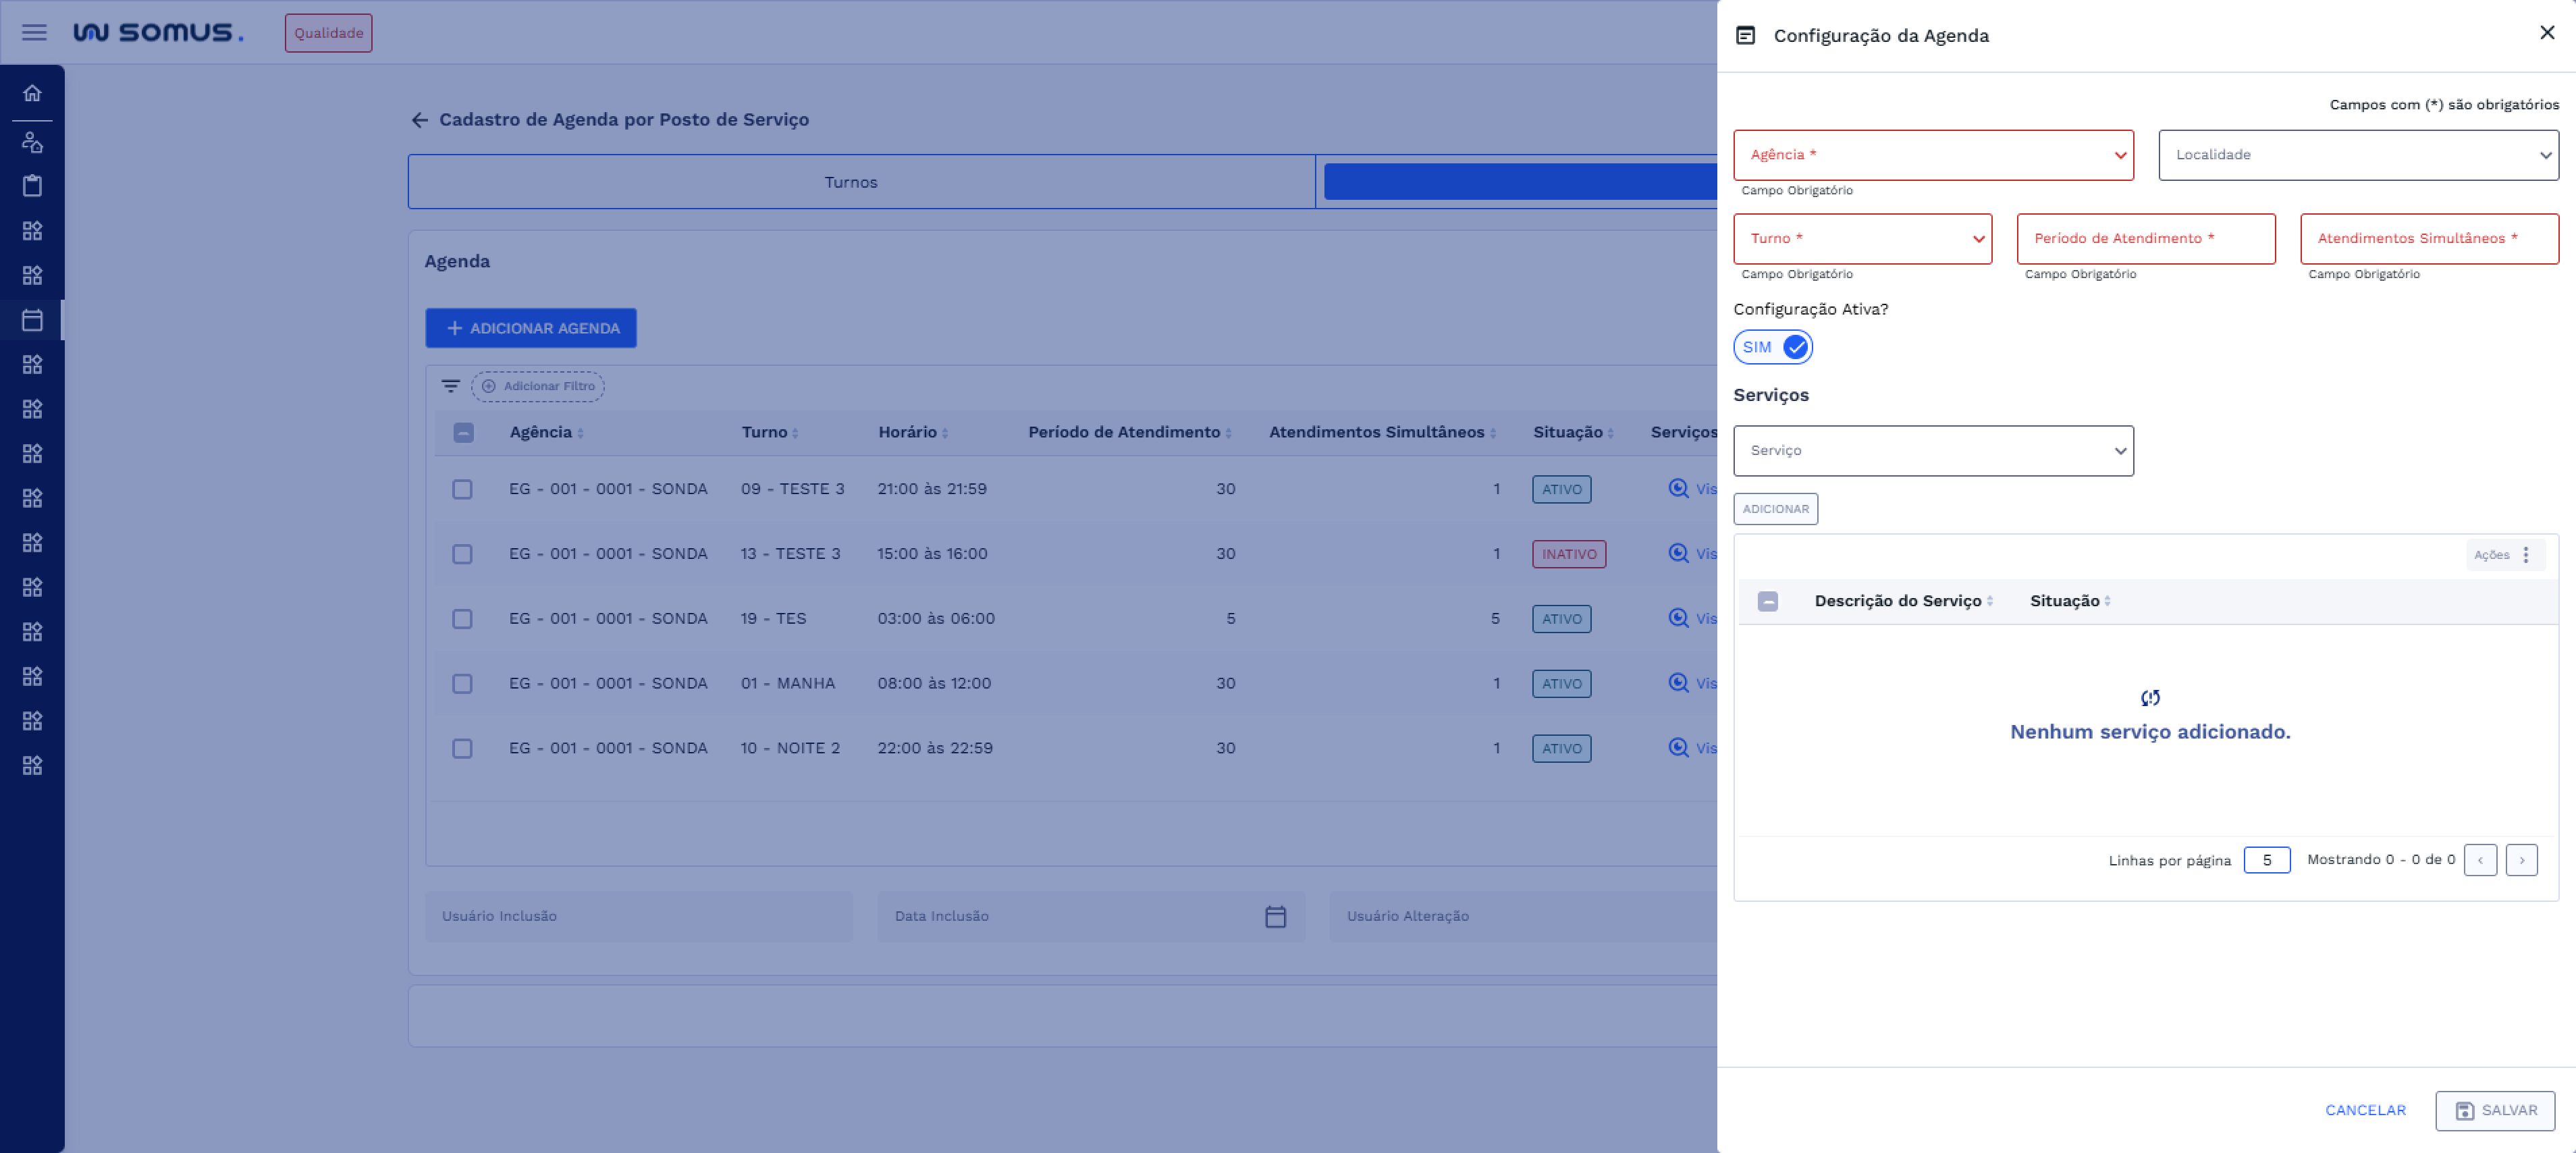This screenshot has height=1153, width=2576.
Task: Toggle the Configuração Ativa SIM switch
Action: pos(1772,347)
